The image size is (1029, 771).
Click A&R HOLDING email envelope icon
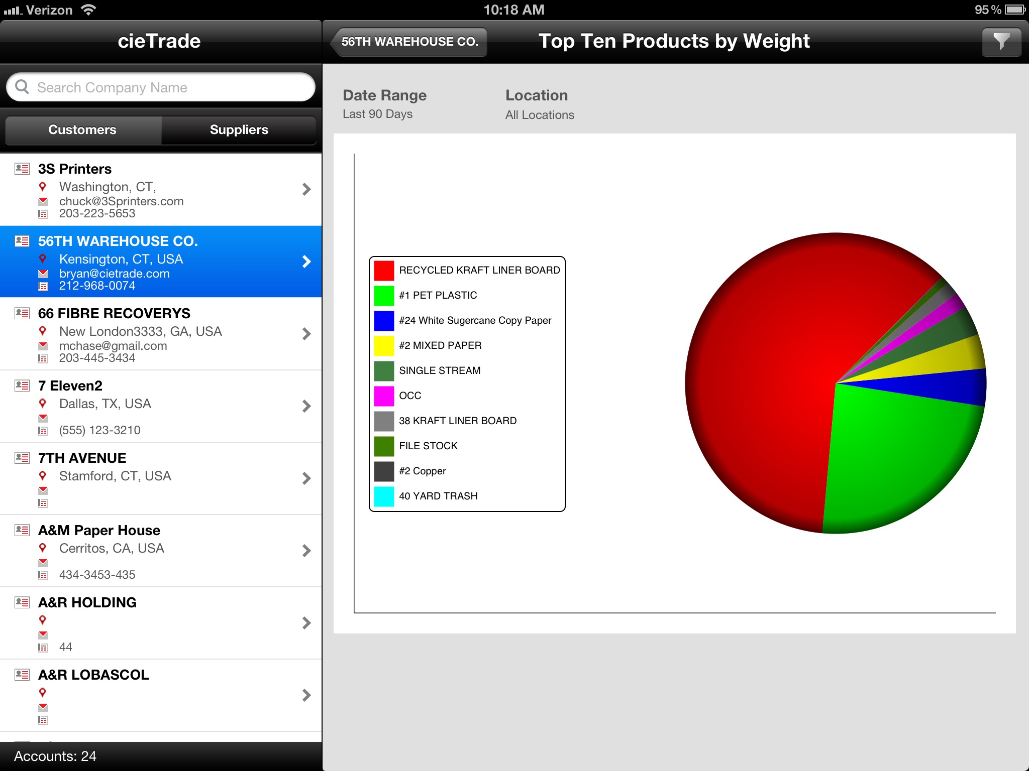pos(43,635)
